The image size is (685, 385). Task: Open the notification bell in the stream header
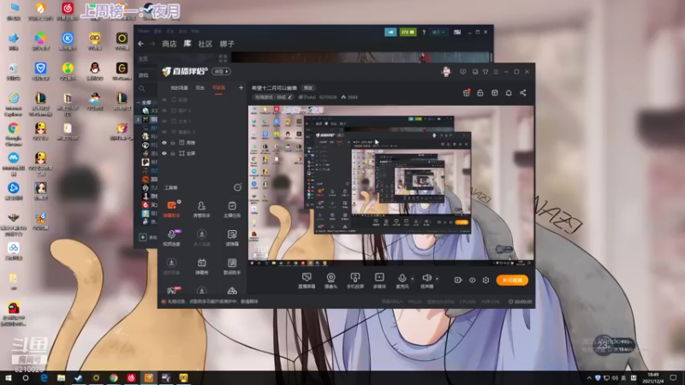point(509,92)
